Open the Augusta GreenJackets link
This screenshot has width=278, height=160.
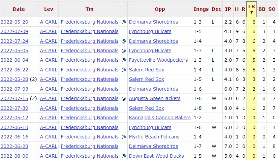click(155, 98)
